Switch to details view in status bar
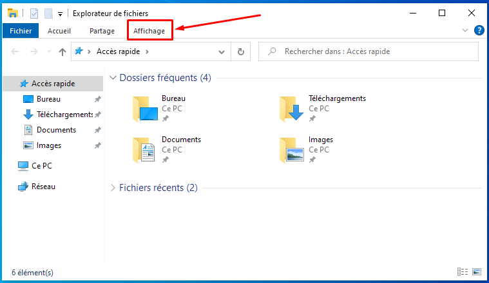 463,272
